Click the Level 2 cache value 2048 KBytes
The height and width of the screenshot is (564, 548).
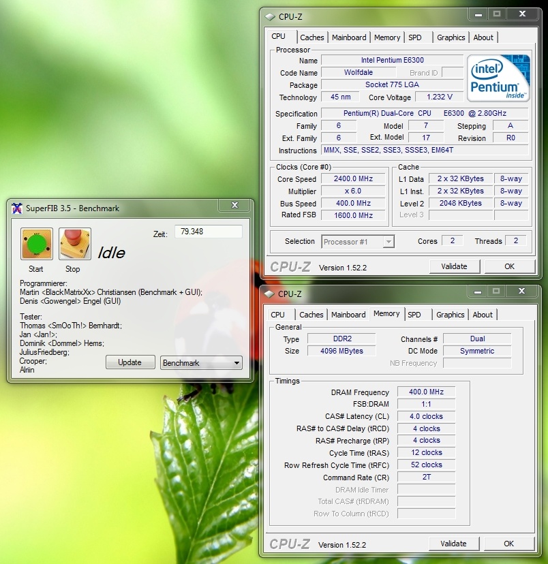pyautogui.click(x=461, y=203)
